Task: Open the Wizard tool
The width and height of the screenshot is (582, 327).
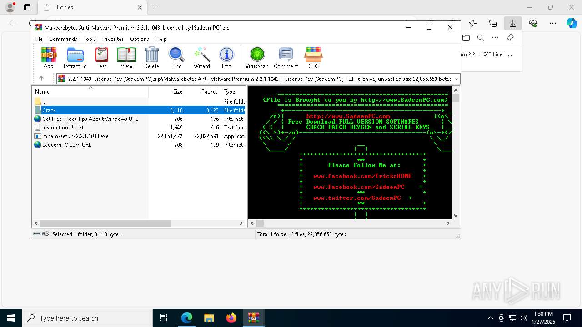Action: pos(201,58)
